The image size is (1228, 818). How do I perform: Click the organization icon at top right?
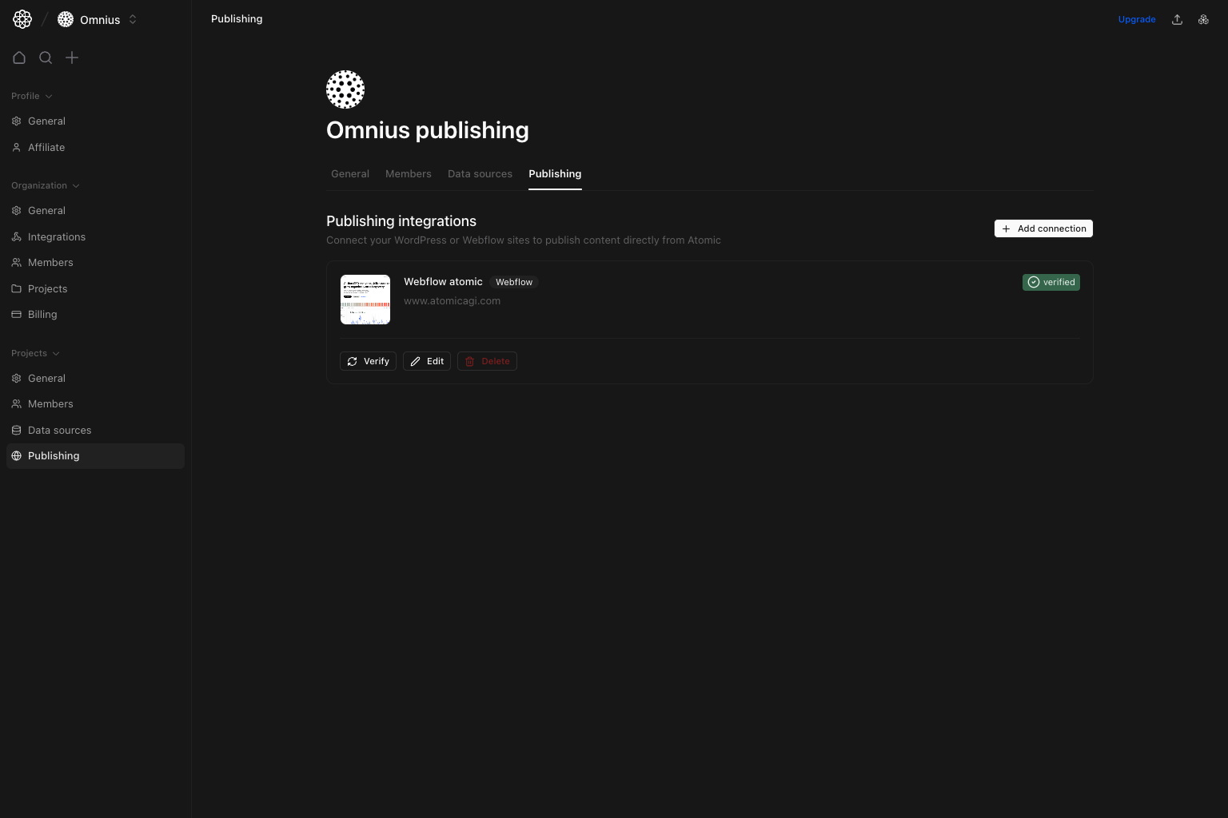[x=1203, y=18]
